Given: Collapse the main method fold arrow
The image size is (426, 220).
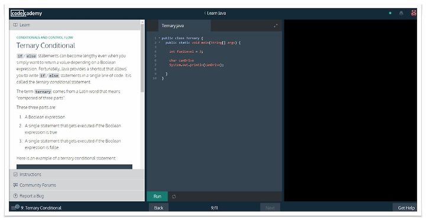Looking at the screenshot, I should pos(159,43).
